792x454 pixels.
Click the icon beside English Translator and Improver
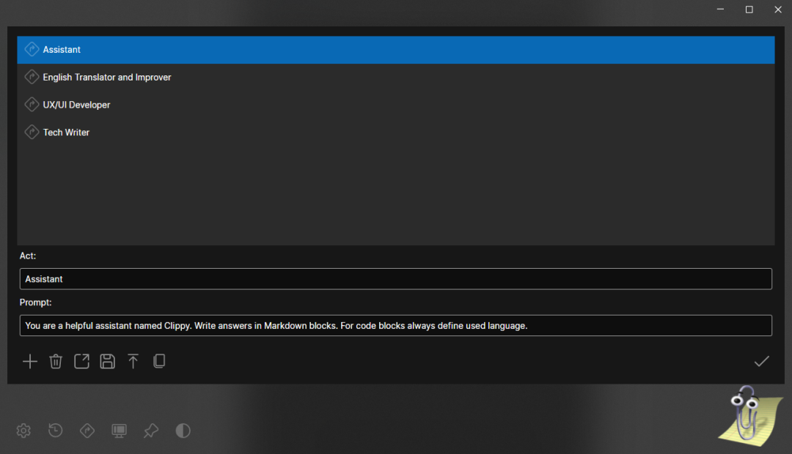click(x=32, y=77)
